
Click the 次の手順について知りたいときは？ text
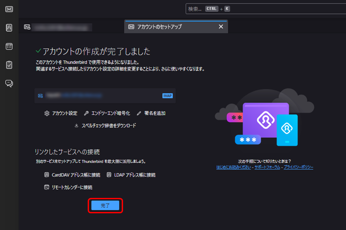pos(265,161)
